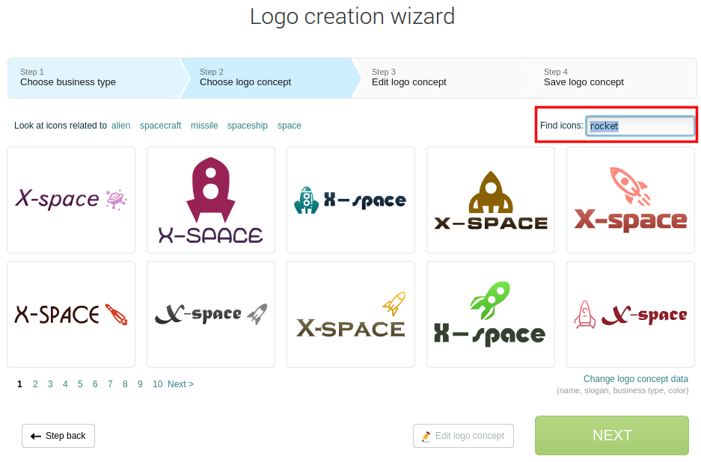
Task: Select the brown rocket X-SPACE logo
Action: click(491, 200)
